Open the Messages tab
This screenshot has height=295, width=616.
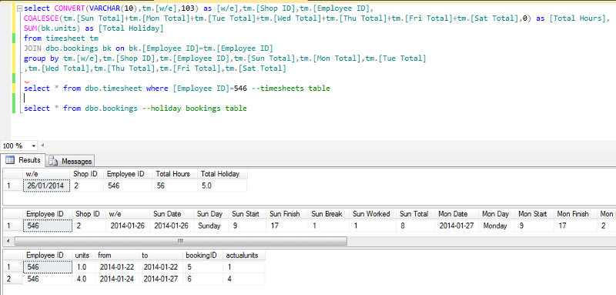click(71, 161)
